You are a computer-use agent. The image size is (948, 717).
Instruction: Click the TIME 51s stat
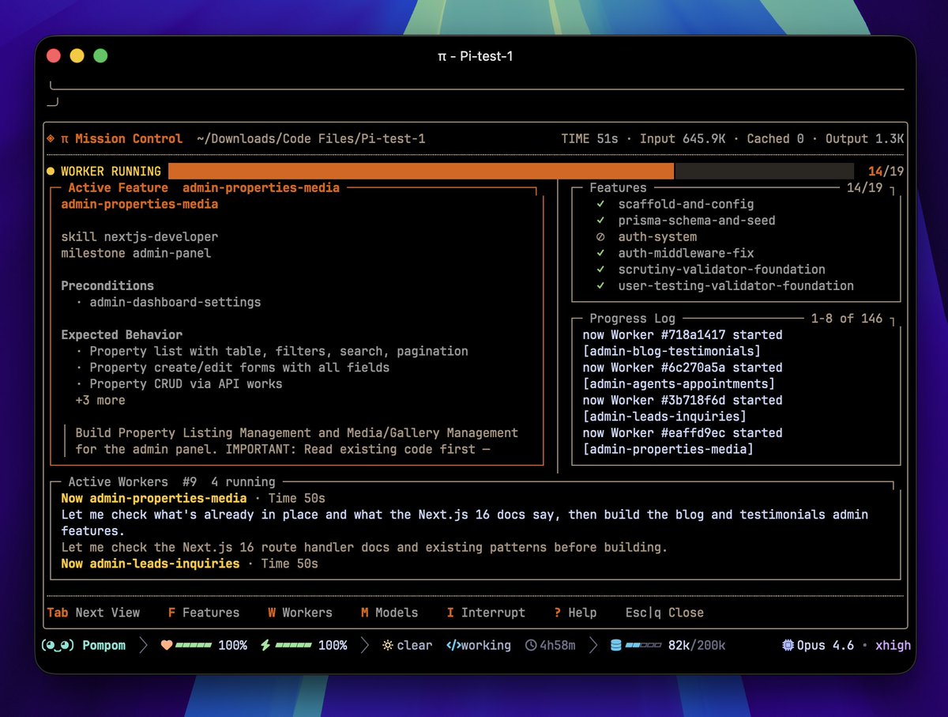589,138
